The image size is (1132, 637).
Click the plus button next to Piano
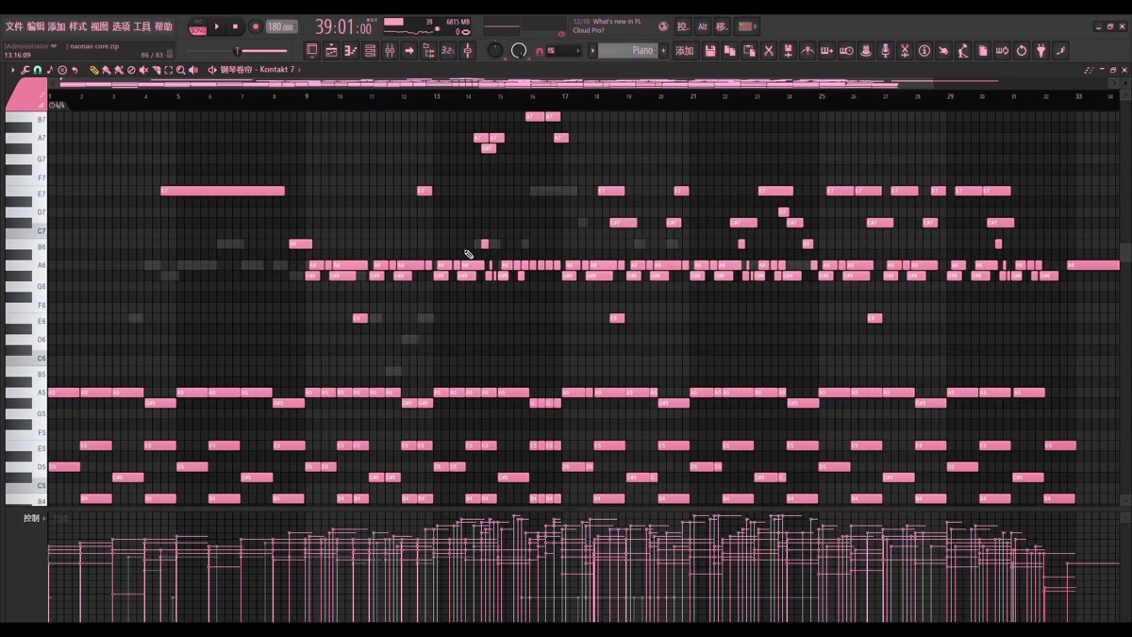[663, 51]
